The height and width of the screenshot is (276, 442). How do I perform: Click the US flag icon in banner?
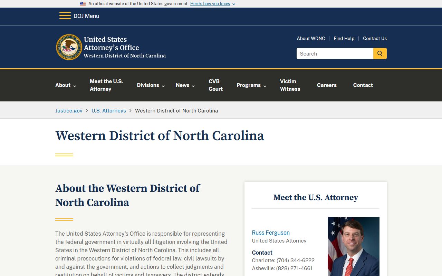(83, 4)
